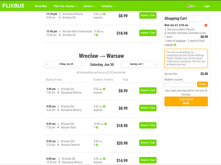The image size is (221, 165).
Task: Expand the Plan Your Journey menu
Action: pos(65,6)
